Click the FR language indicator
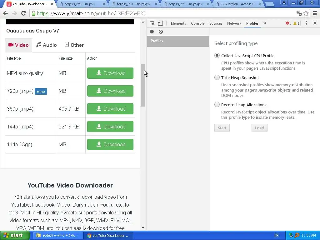This screenshot has height=240, width=320. (276, 236)
